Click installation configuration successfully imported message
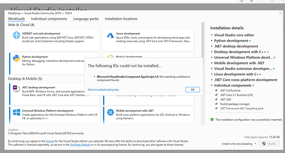The width and height of the screenshot is (285, 153). (249, 120)
